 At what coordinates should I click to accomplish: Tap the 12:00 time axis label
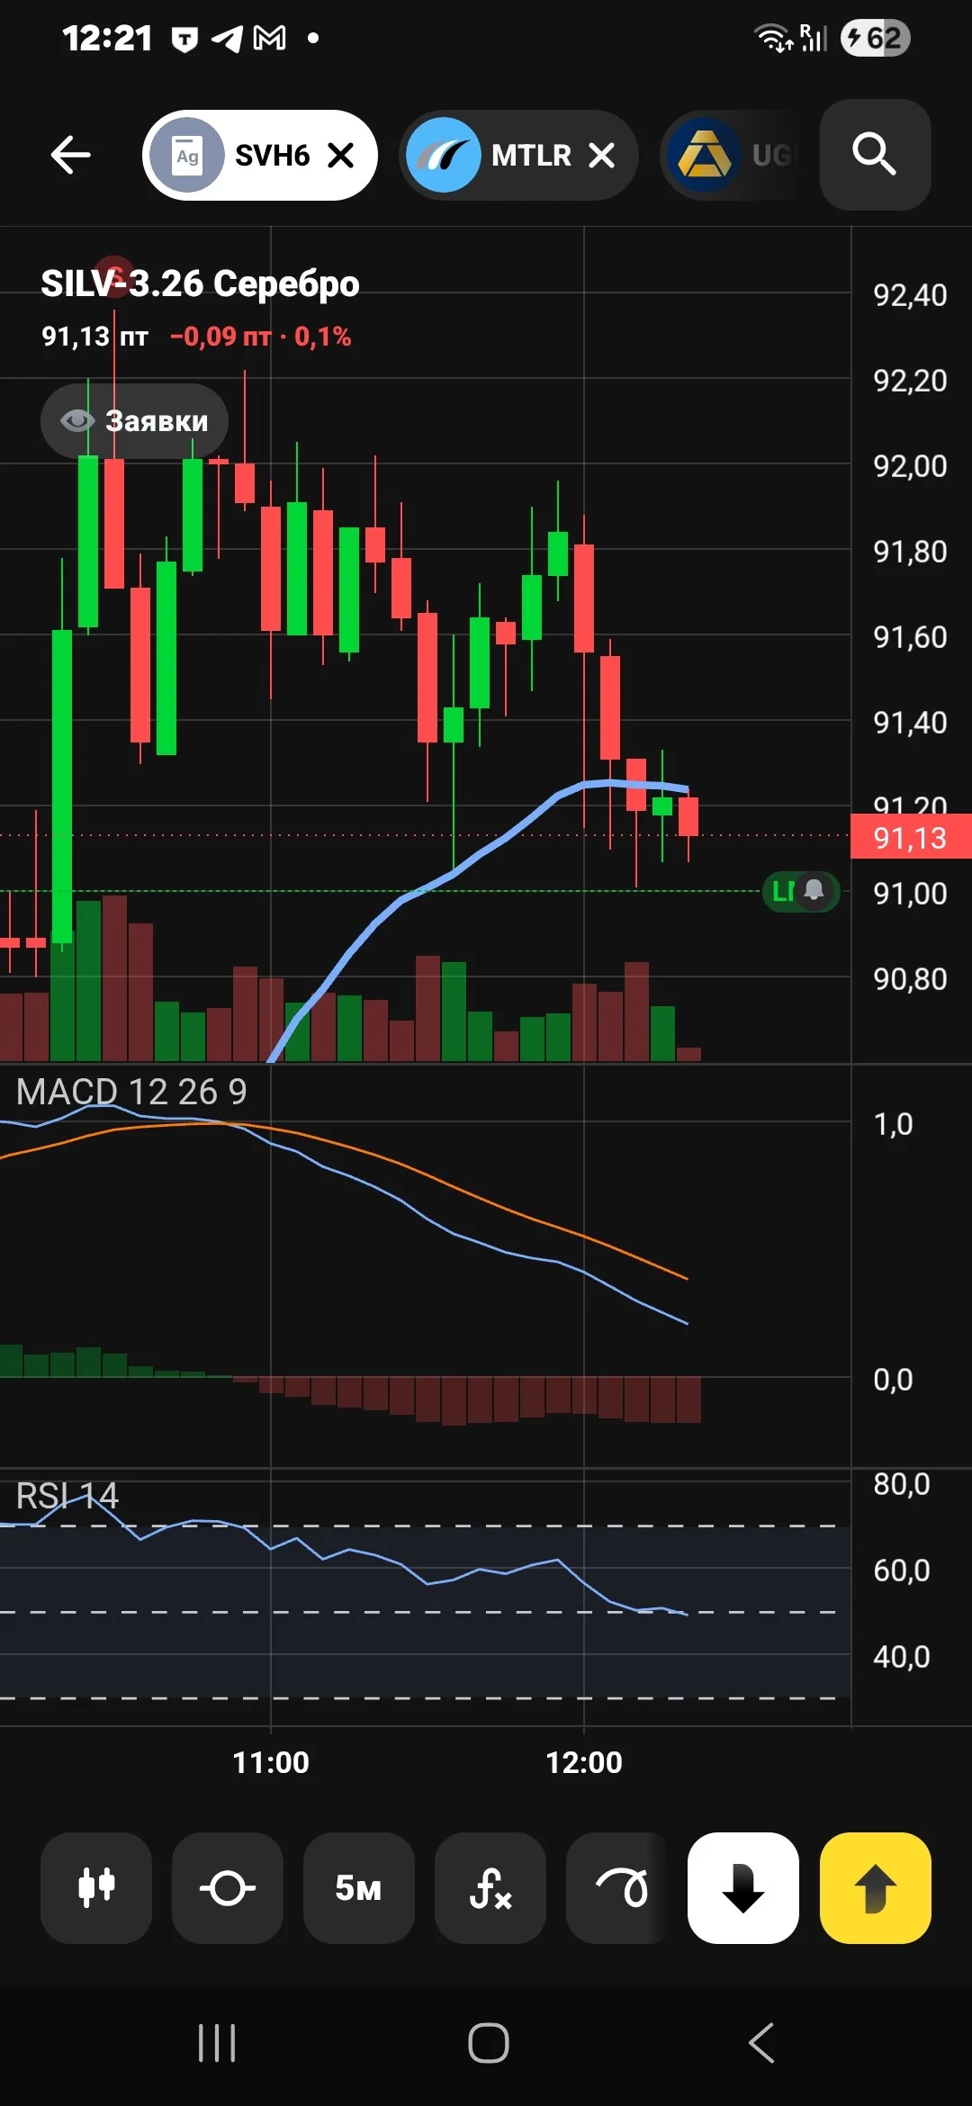(x=584, y=1762)
